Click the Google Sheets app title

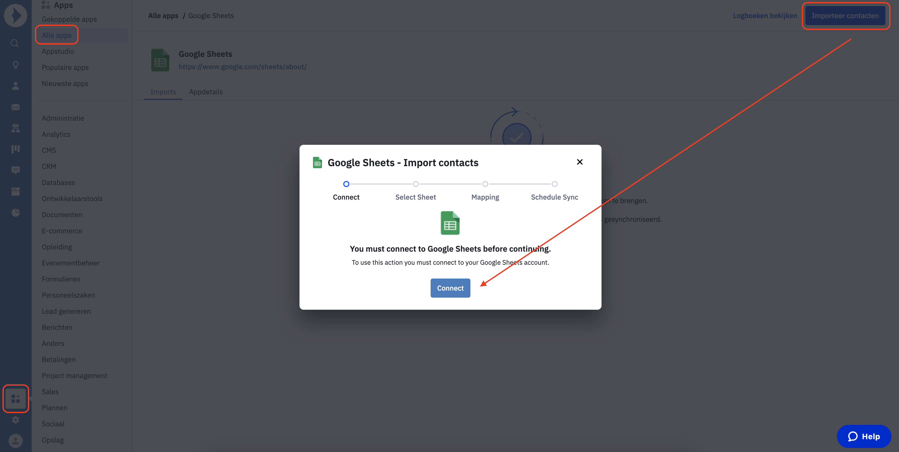(x=205, y=54)
